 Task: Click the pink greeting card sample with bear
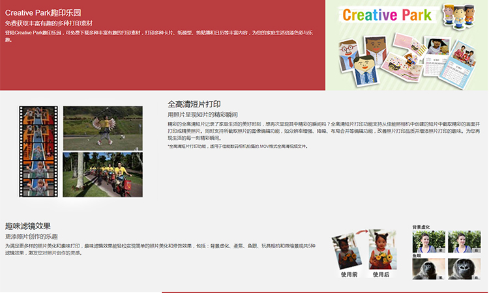tap(402, 66)
